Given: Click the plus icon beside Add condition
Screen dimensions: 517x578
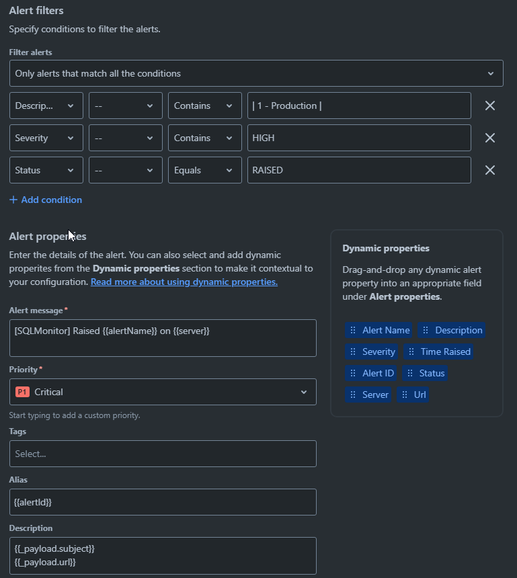Looking at the screenshot, I should (x=13, y=200).
